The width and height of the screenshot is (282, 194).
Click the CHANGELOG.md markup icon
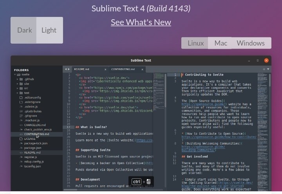pyautogui.click(x=21, y=125)
